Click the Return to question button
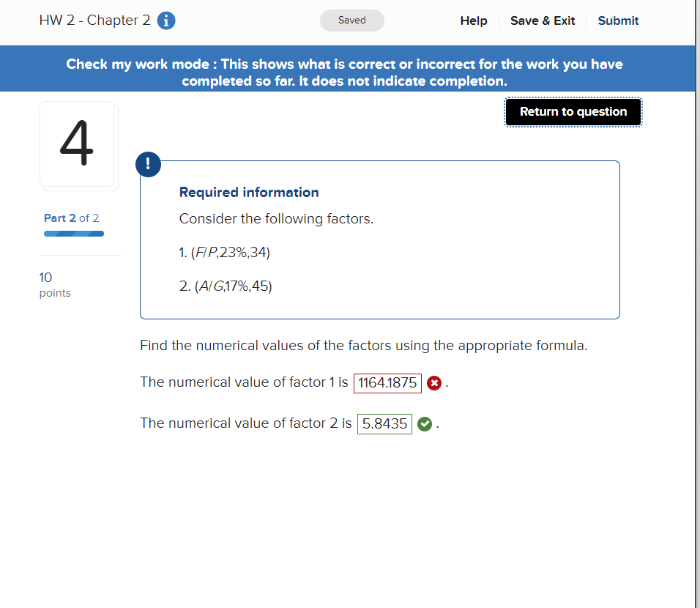 [x=573, y=111]
